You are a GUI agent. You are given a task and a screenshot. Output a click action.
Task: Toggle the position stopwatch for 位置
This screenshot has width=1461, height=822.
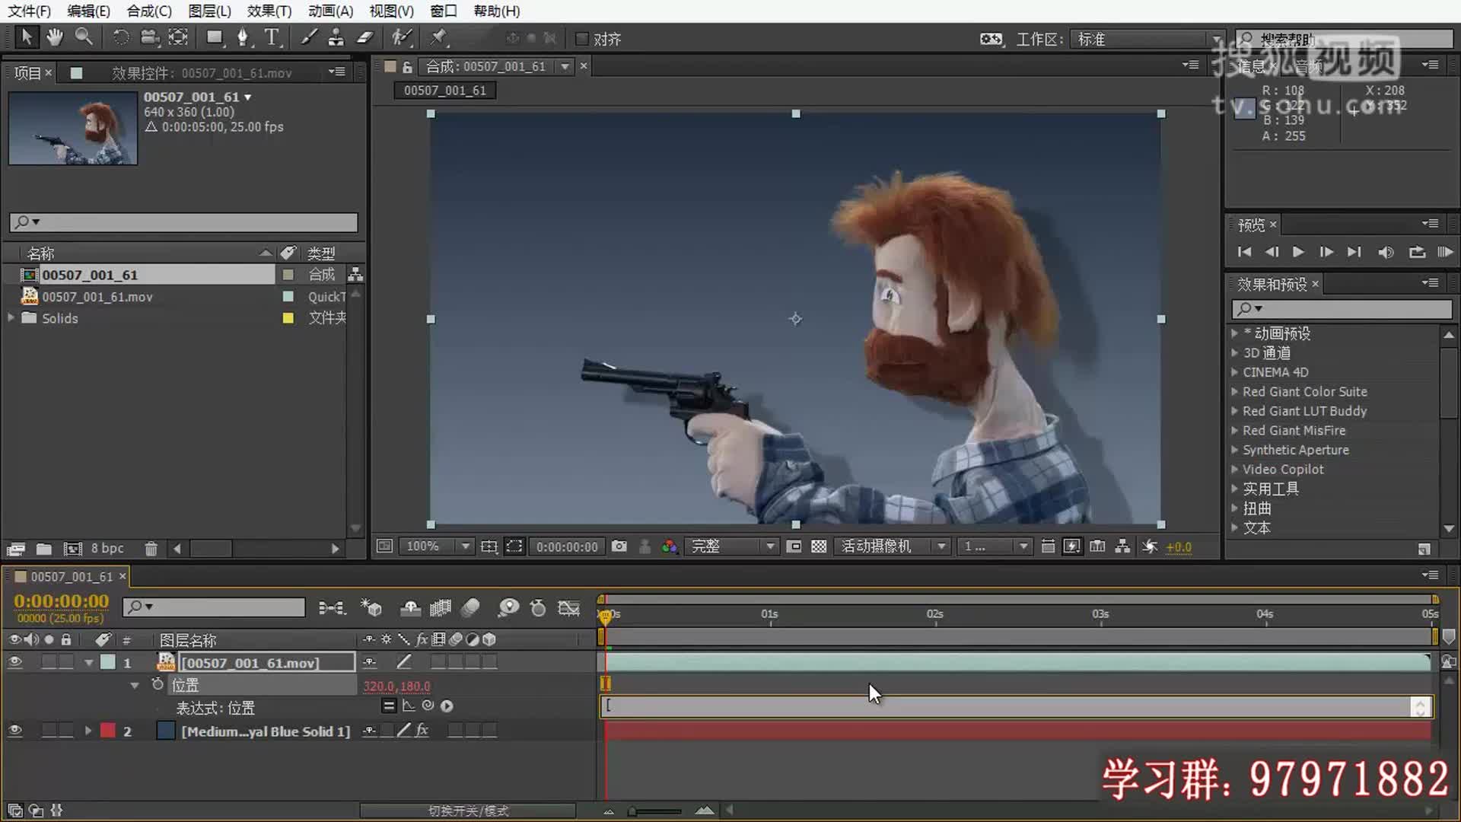158,684
